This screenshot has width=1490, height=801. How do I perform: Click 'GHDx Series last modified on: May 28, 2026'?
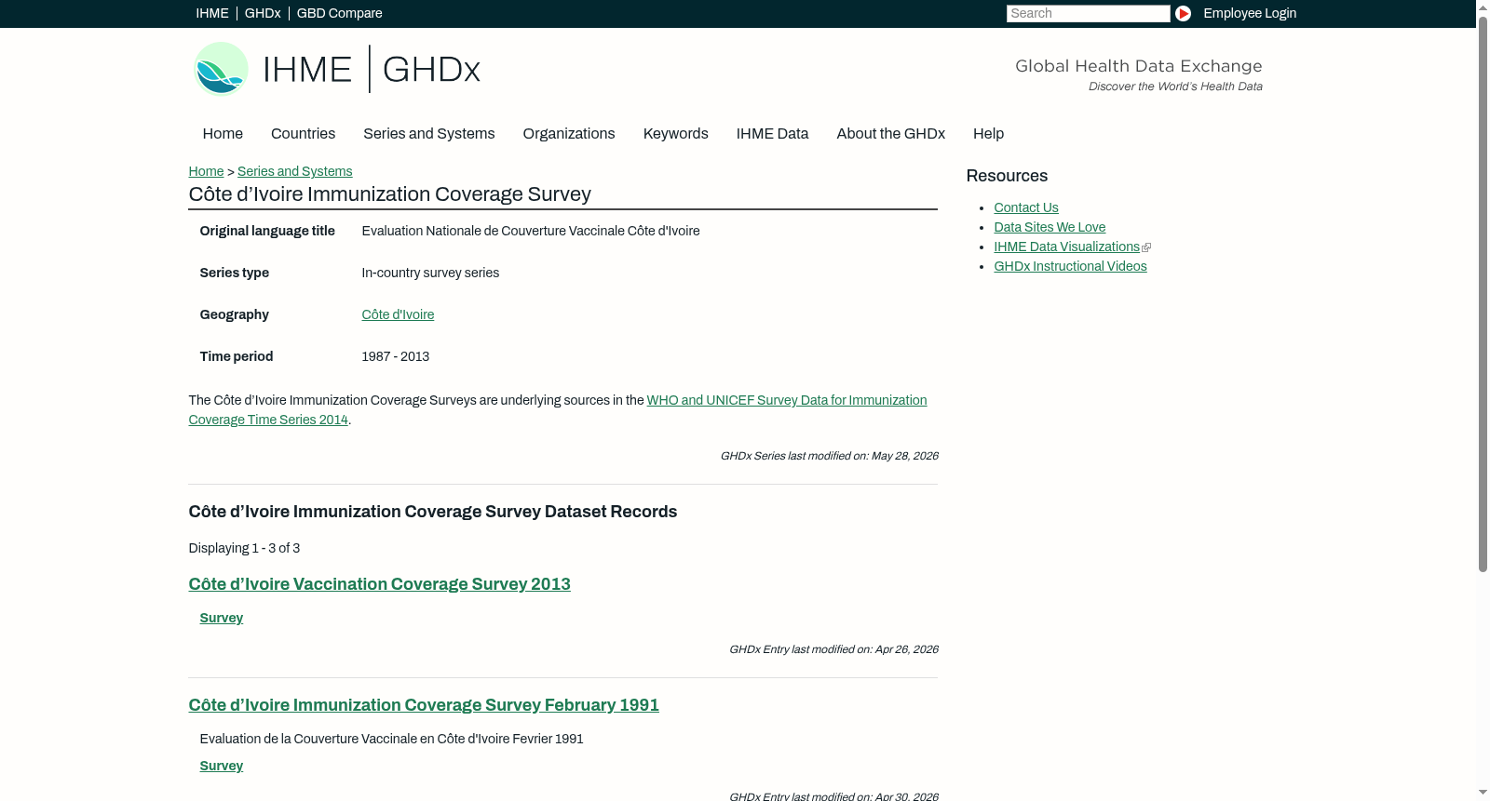coord(829,456)
